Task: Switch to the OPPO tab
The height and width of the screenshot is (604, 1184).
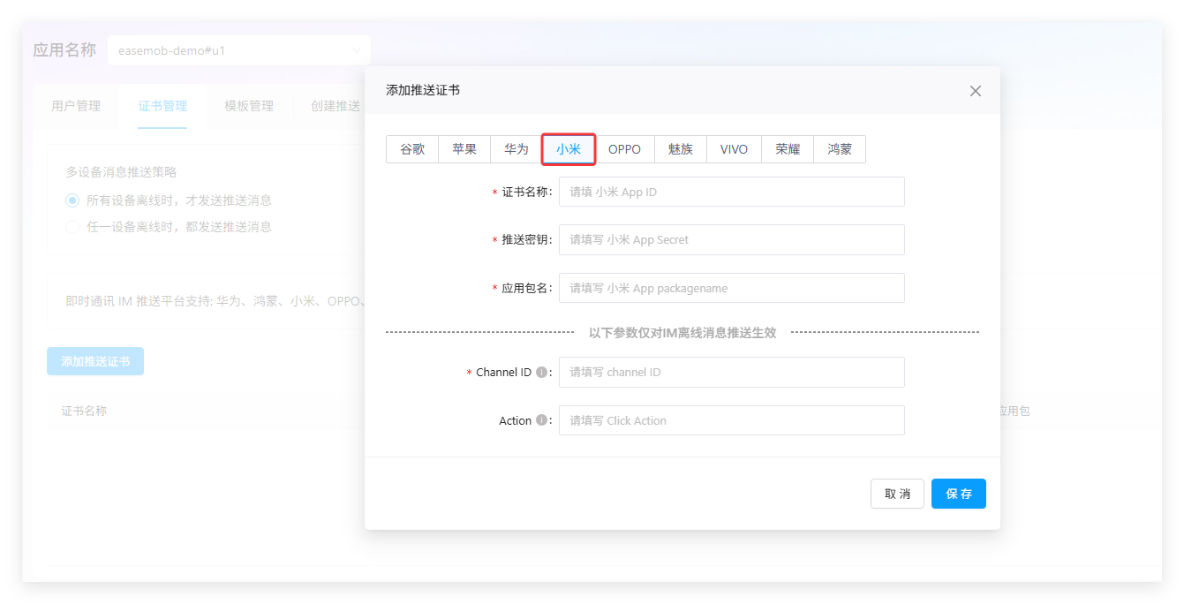Action: [624, 149]
